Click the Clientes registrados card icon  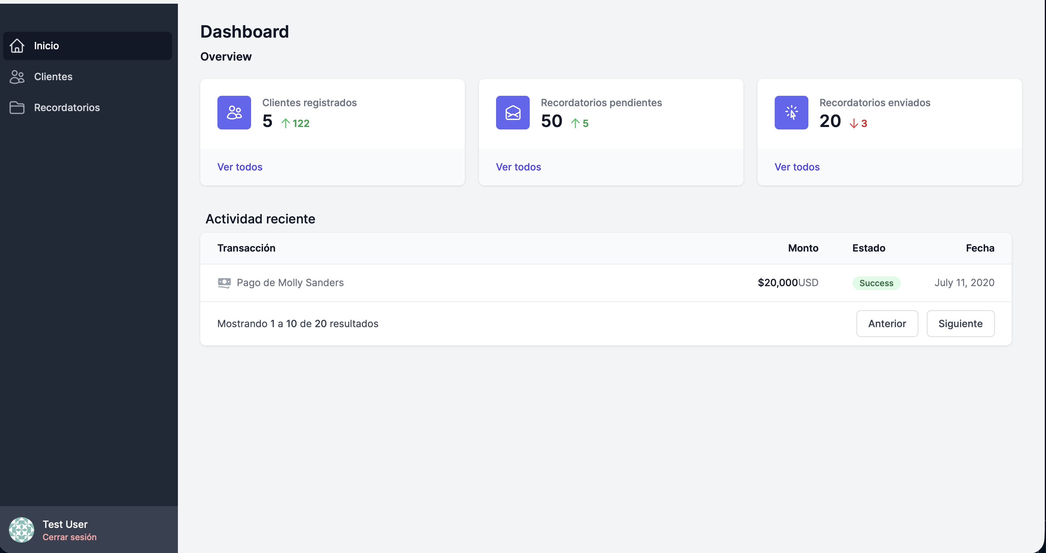tap(234, 112)
